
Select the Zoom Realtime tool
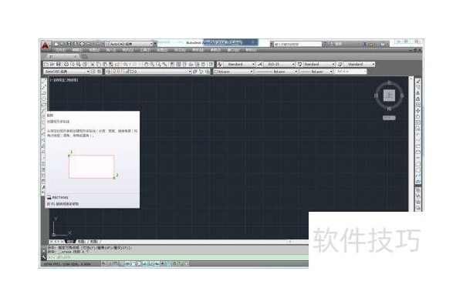coord(152,64)
